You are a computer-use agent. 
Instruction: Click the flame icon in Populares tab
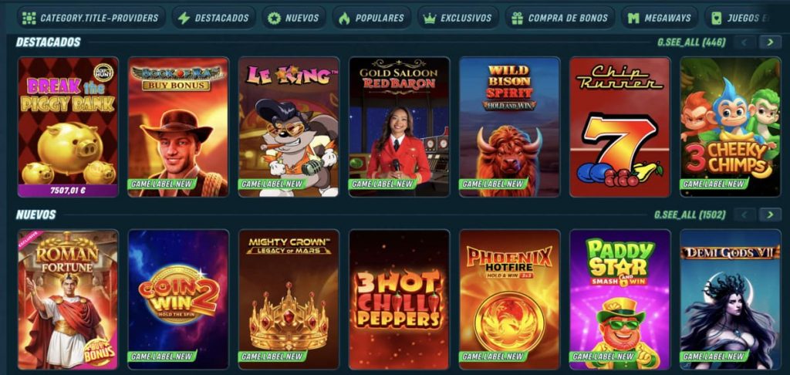click(344, 19)
